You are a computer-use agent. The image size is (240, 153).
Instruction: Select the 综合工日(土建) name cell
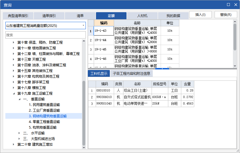click(138, 90)
